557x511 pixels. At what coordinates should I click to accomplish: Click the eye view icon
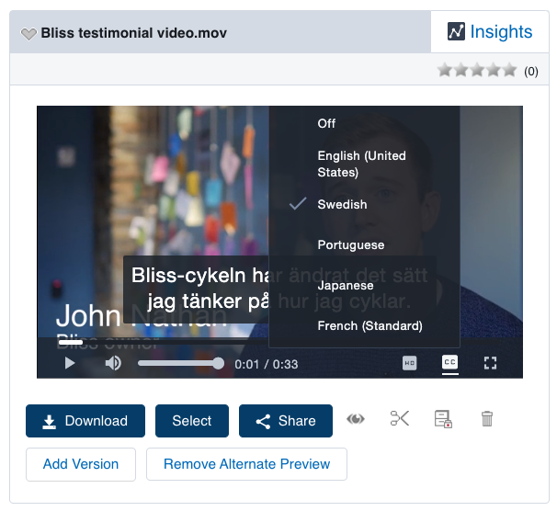pos(356,419)
